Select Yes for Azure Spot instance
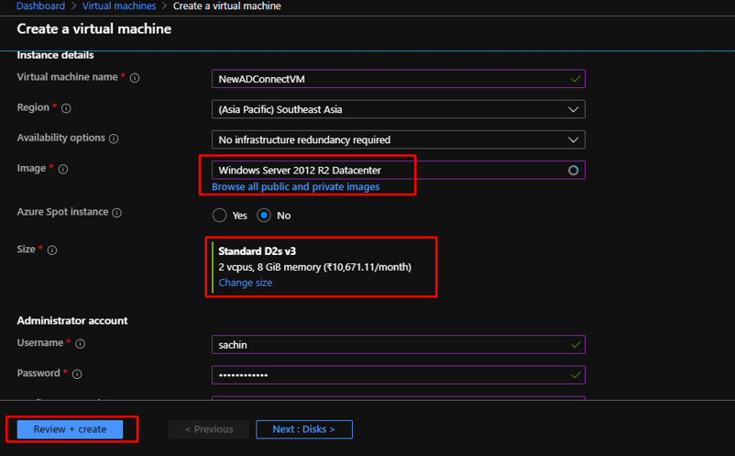Viewport: 735px width, 456px height. click(x=219, y=216)
